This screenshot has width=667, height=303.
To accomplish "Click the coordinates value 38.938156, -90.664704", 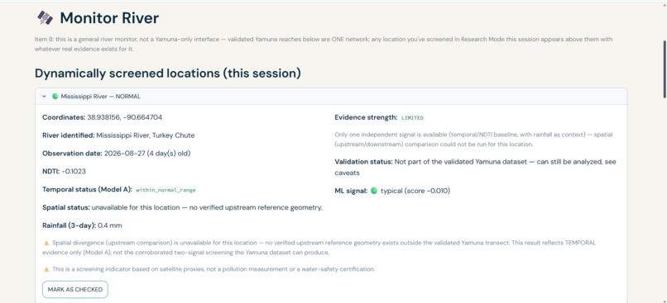I will point(125,117).
